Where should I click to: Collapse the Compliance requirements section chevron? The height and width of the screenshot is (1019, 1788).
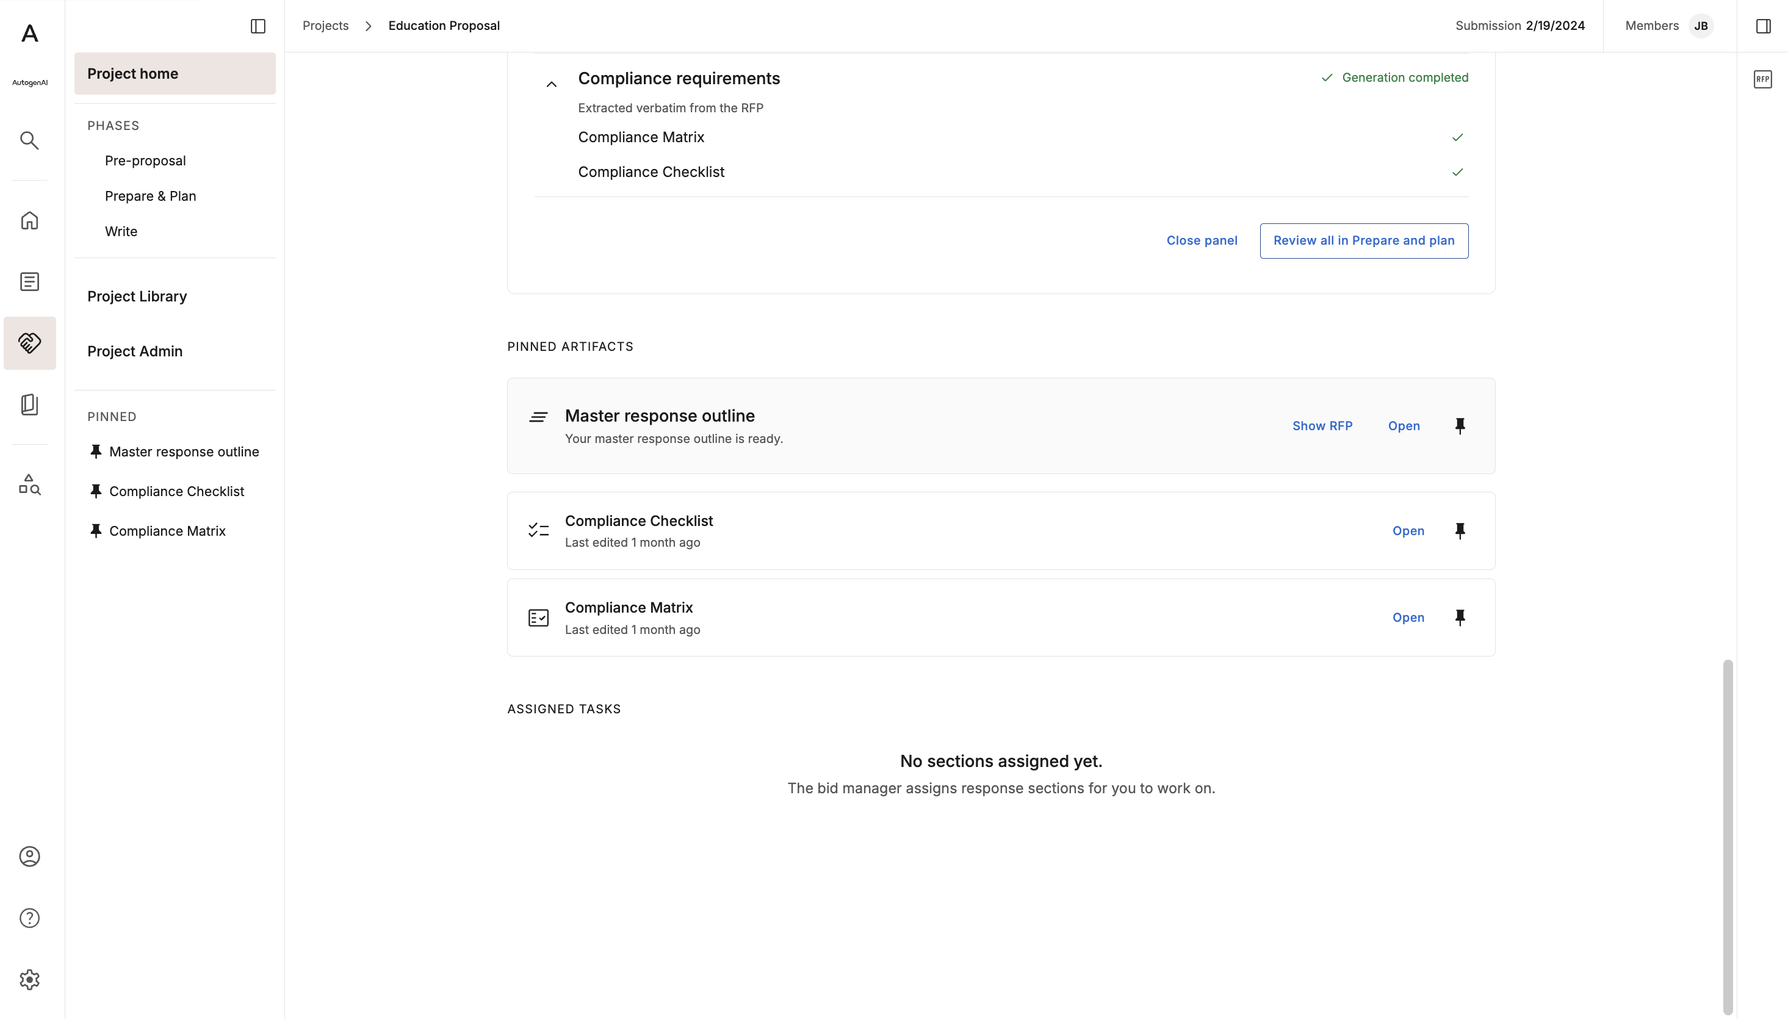tap(552, 84)
